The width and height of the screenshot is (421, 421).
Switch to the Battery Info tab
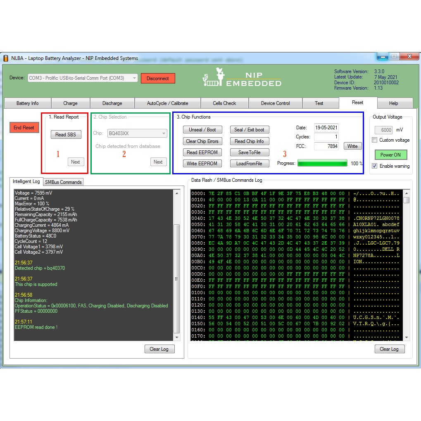point(27,103)
